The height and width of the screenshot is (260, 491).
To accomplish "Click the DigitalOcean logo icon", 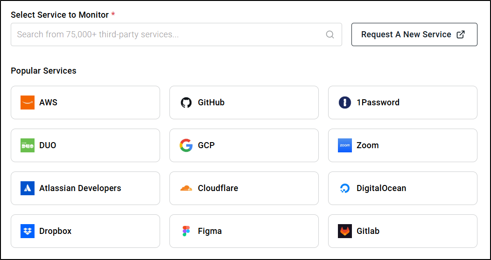I will pyautogui.click(x=345, y=188).
